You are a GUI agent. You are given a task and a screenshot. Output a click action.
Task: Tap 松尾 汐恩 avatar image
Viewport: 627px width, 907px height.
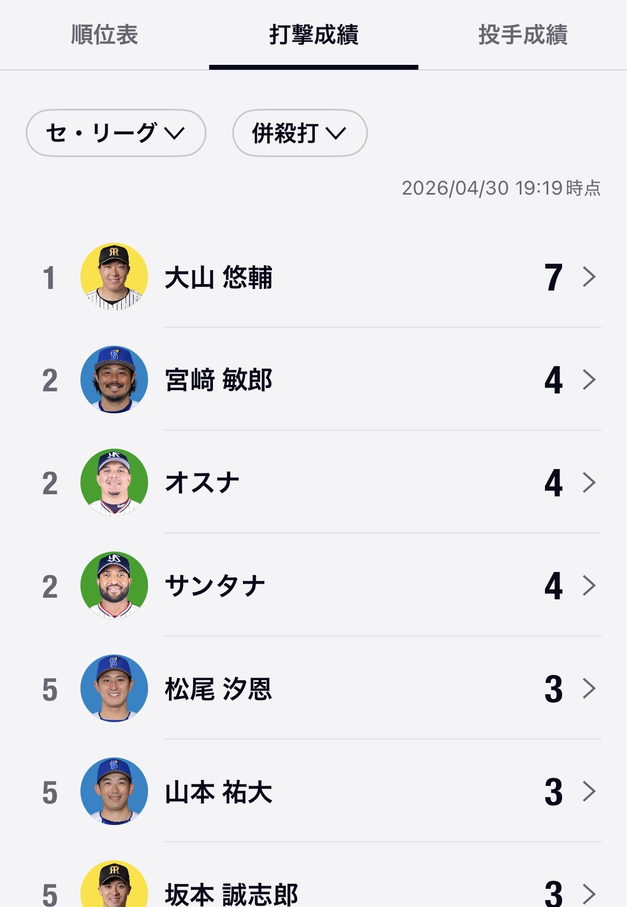pos(114,688)
